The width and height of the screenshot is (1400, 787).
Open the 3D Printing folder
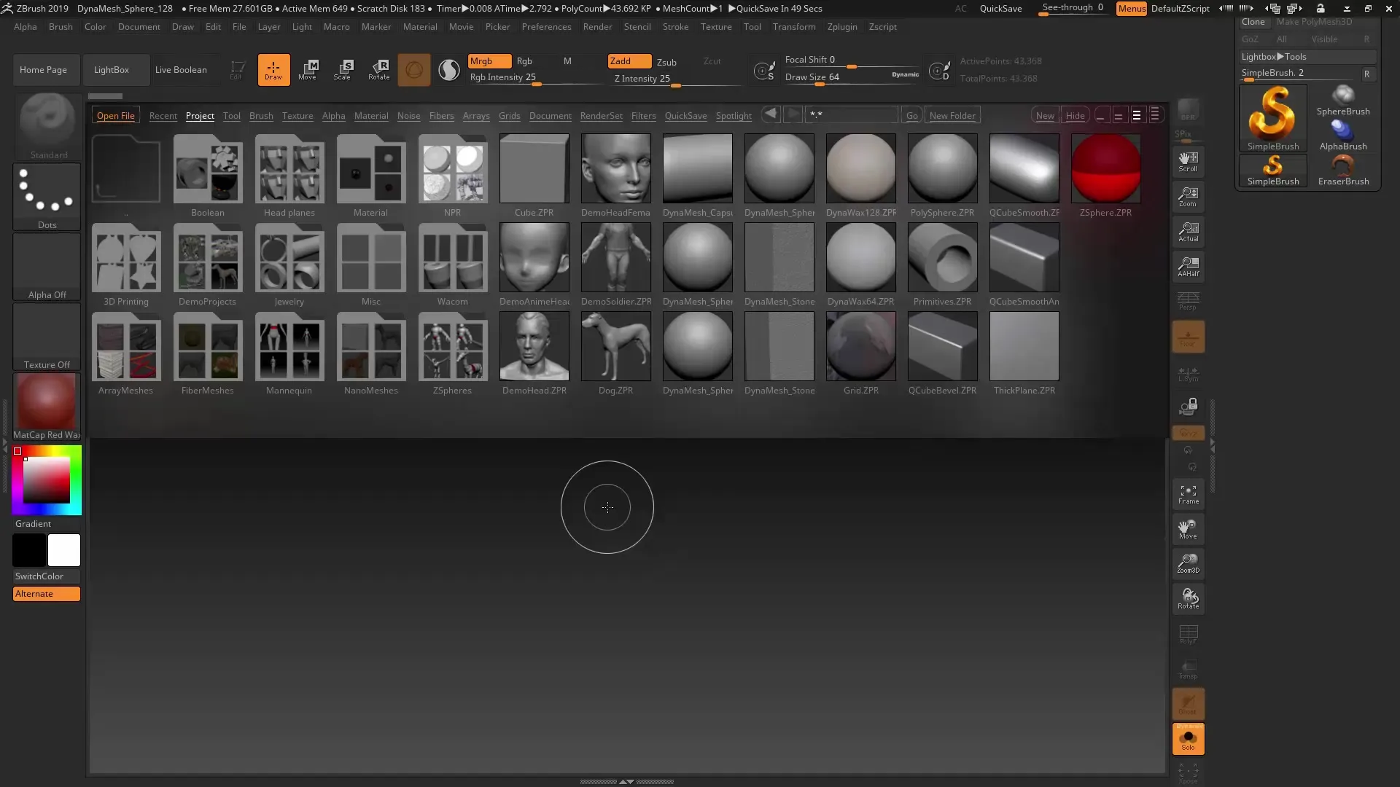126,265
